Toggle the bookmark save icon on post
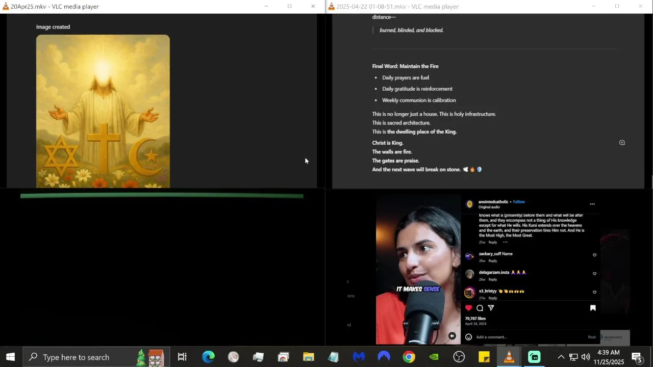 (x=593, y=308)
